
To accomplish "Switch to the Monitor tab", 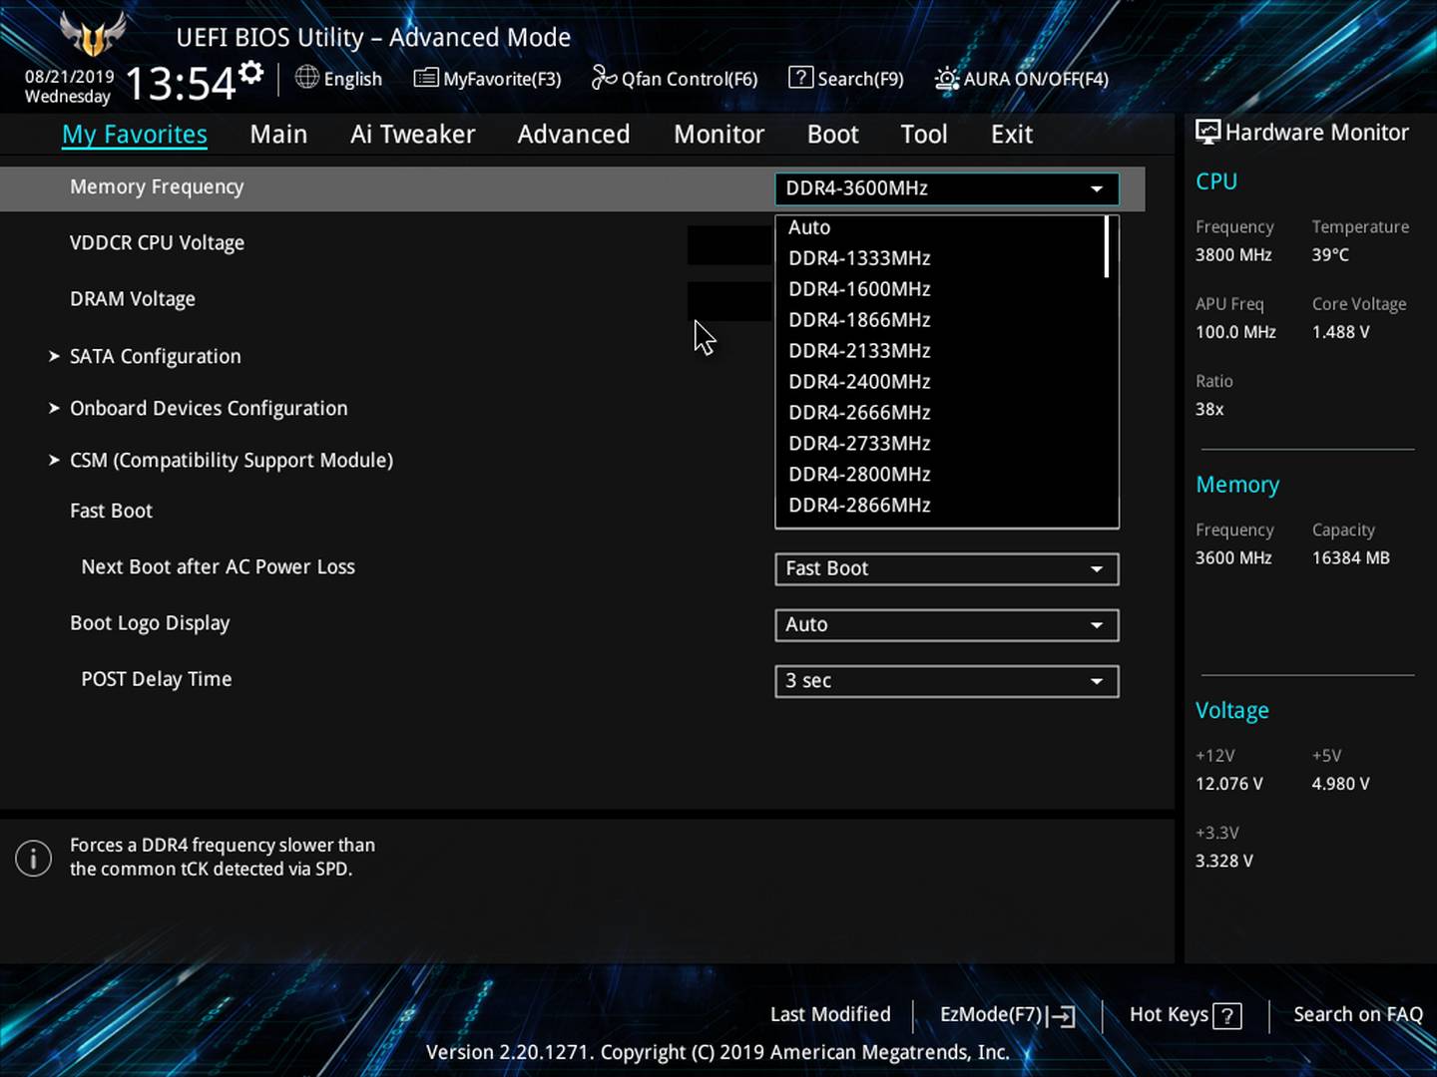I will point(718,135).
